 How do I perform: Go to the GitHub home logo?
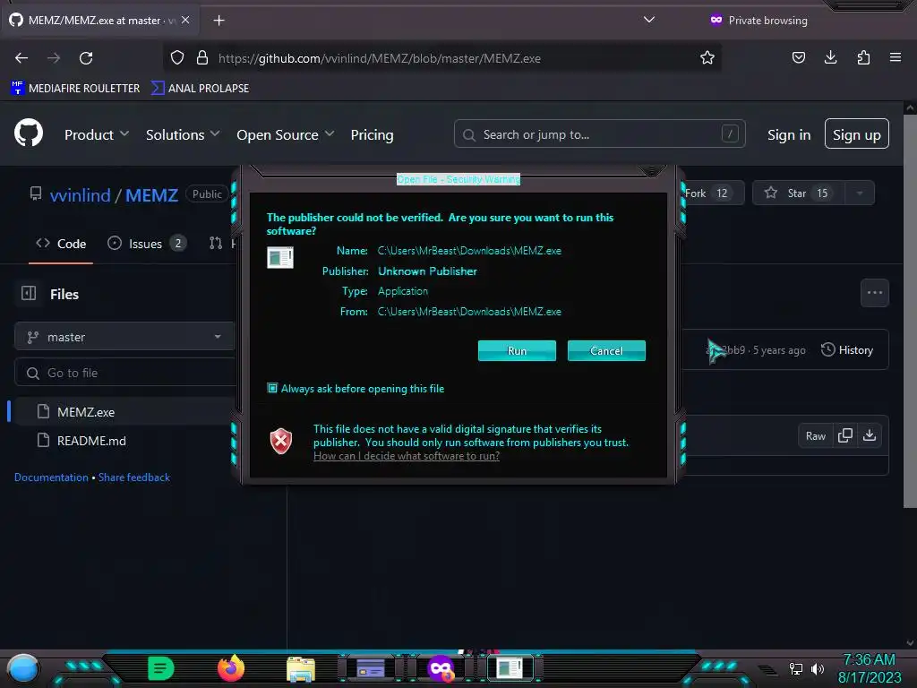click(x=29, y=133)
